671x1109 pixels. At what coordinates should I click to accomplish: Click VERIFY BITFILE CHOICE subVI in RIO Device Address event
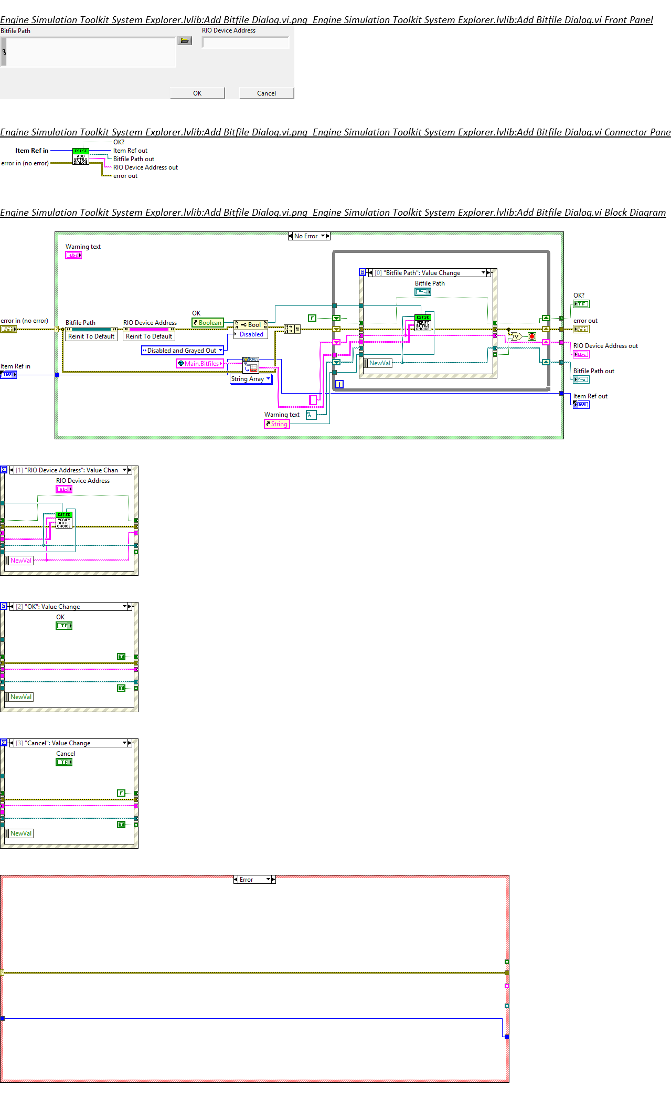pyautogui.click(x=64, y=520)
